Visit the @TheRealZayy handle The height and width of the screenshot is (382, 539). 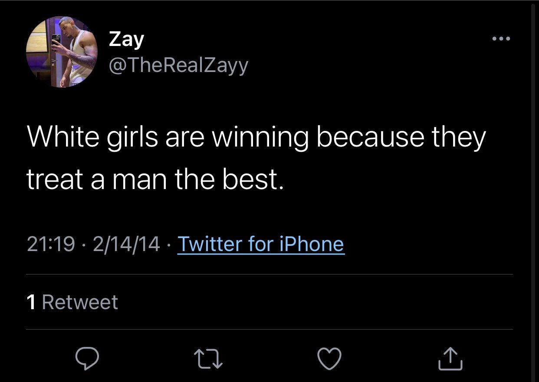178,65
